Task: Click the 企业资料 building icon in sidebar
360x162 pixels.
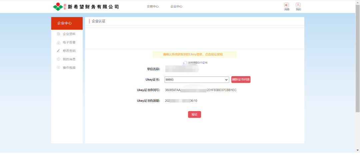Action: tap(58, 34)
